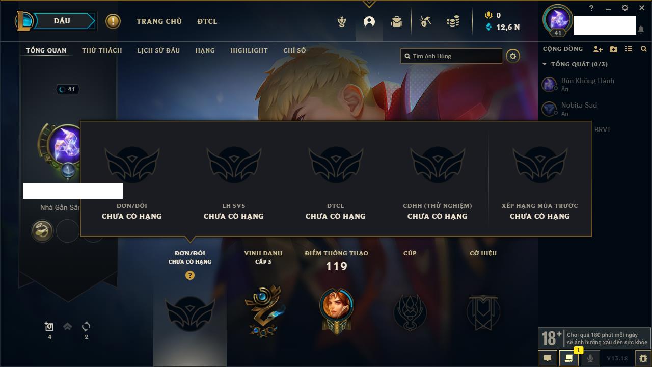Open the Clash trophy icon
652x367 pixels.
coord(342,21)
